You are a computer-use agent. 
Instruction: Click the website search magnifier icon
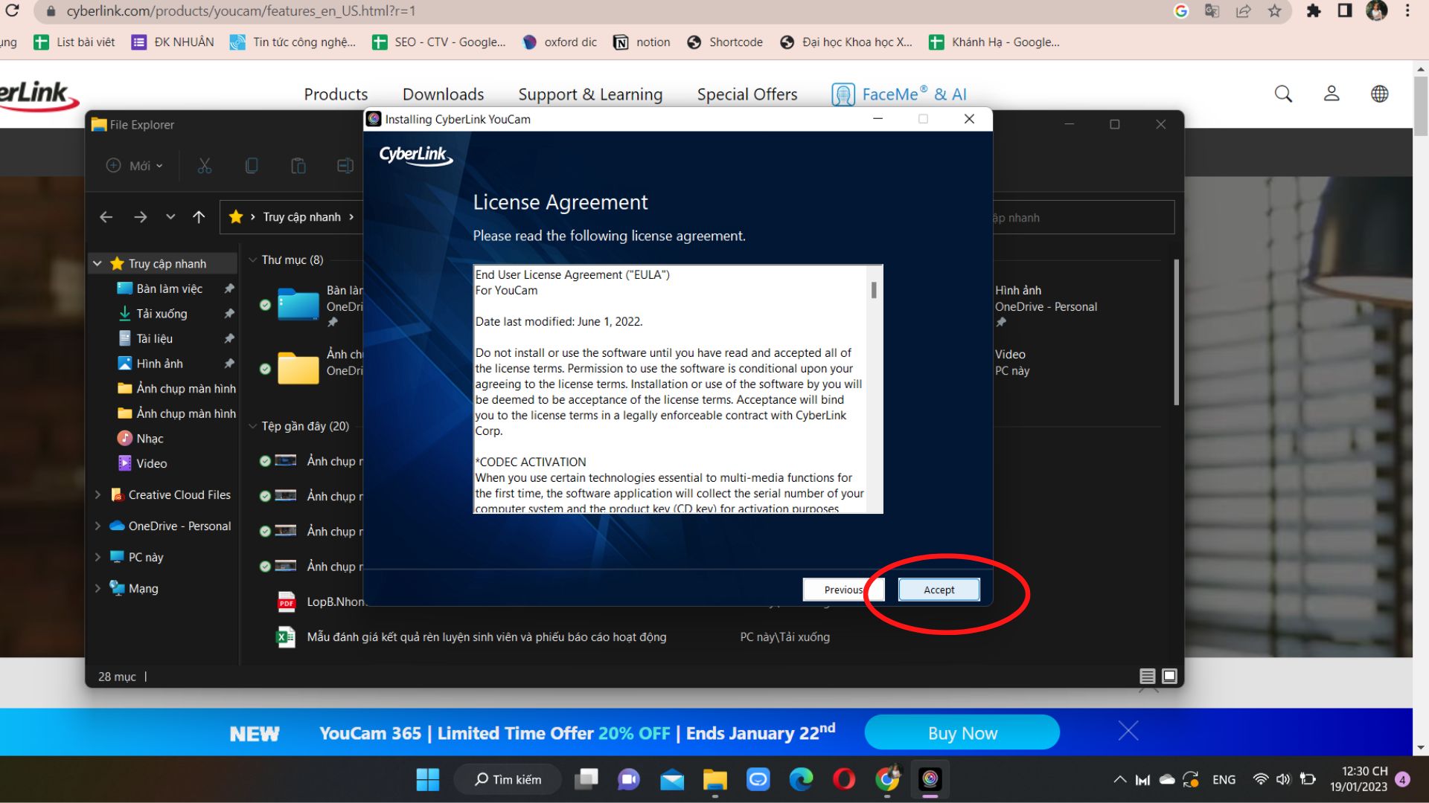(x=1283, y=94)
